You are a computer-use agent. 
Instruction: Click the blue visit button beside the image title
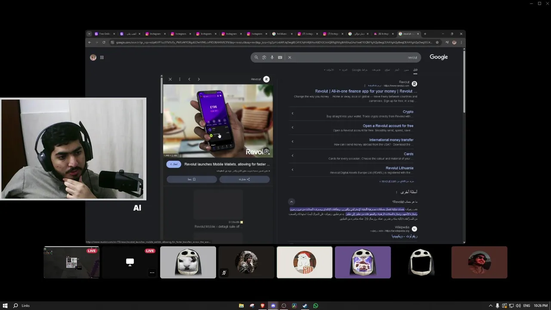tap(173, 164)
